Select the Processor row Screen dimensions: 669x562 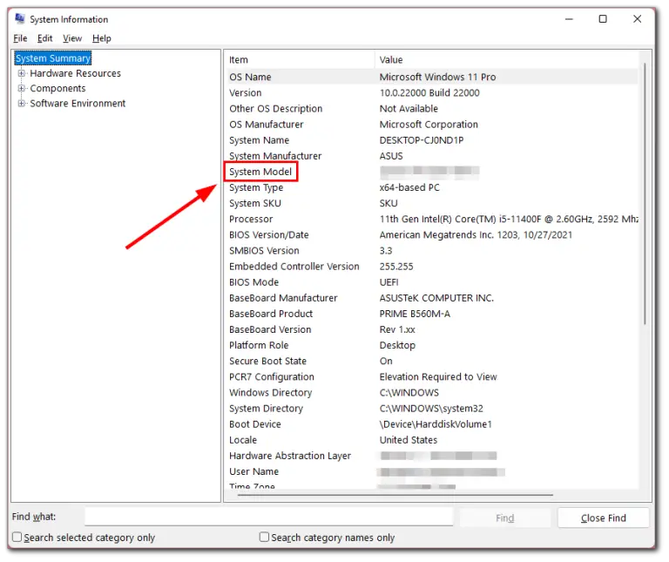[432, 219]
